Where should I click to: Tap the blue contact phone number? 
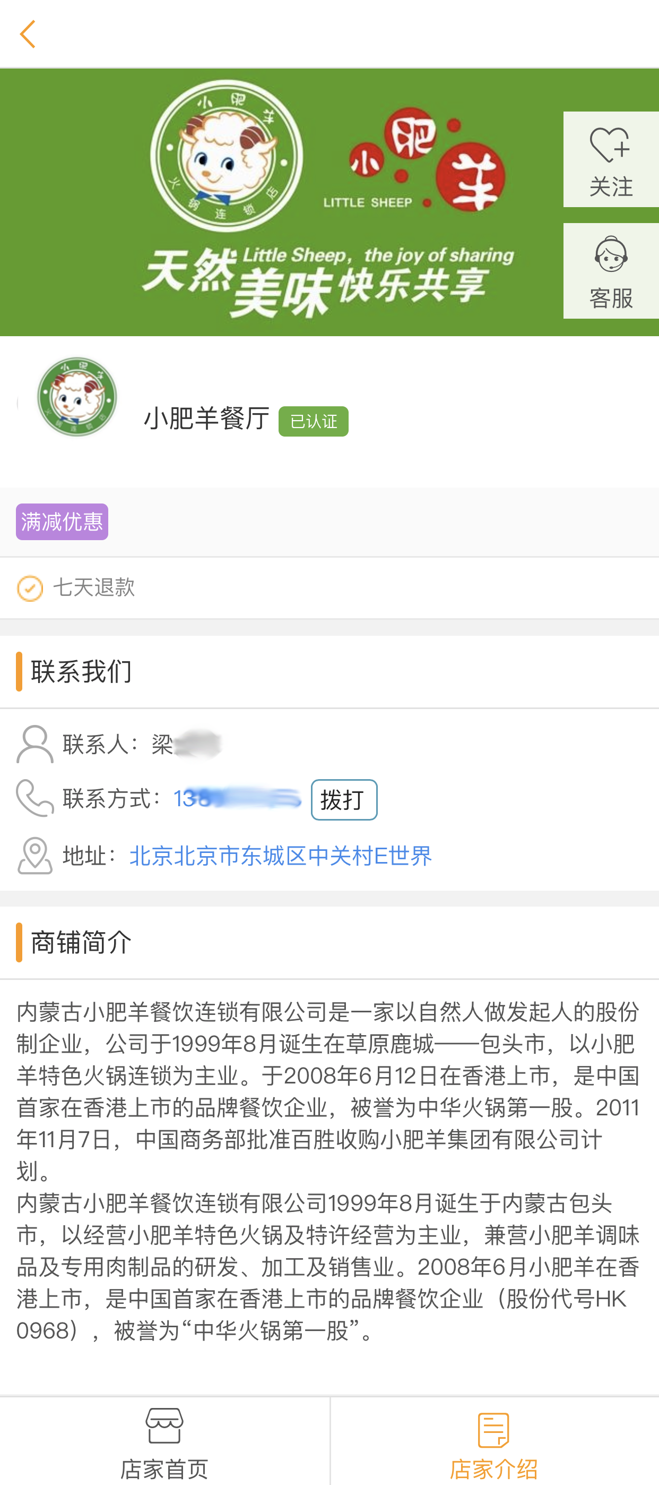pos(237,799)
